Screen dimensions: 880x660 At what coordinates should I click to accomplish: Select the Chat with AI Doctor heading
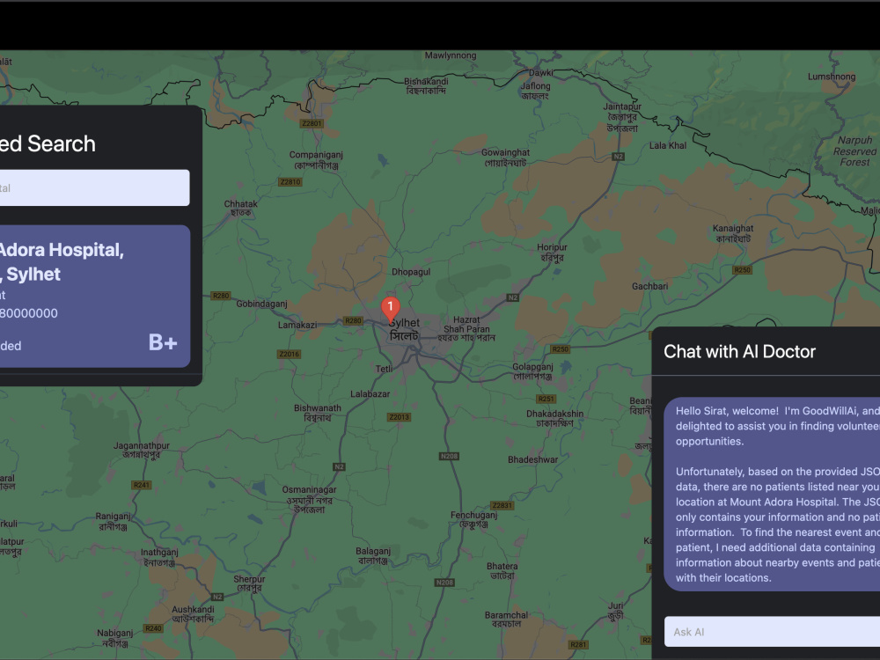[739, 351]
